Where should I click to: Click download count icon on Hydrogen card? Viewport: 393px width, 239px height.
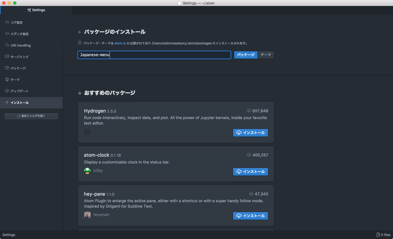tap(249, 111)
